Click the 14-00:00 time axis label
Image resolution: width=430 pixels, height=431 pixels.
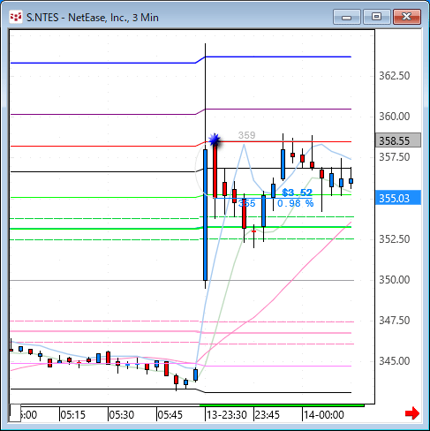click(324, 415)
